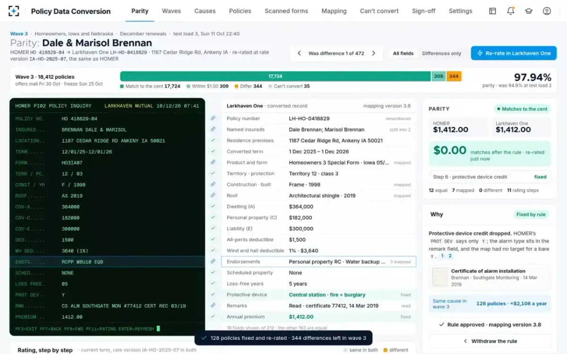Open the Waves tab

coord(171,11)
